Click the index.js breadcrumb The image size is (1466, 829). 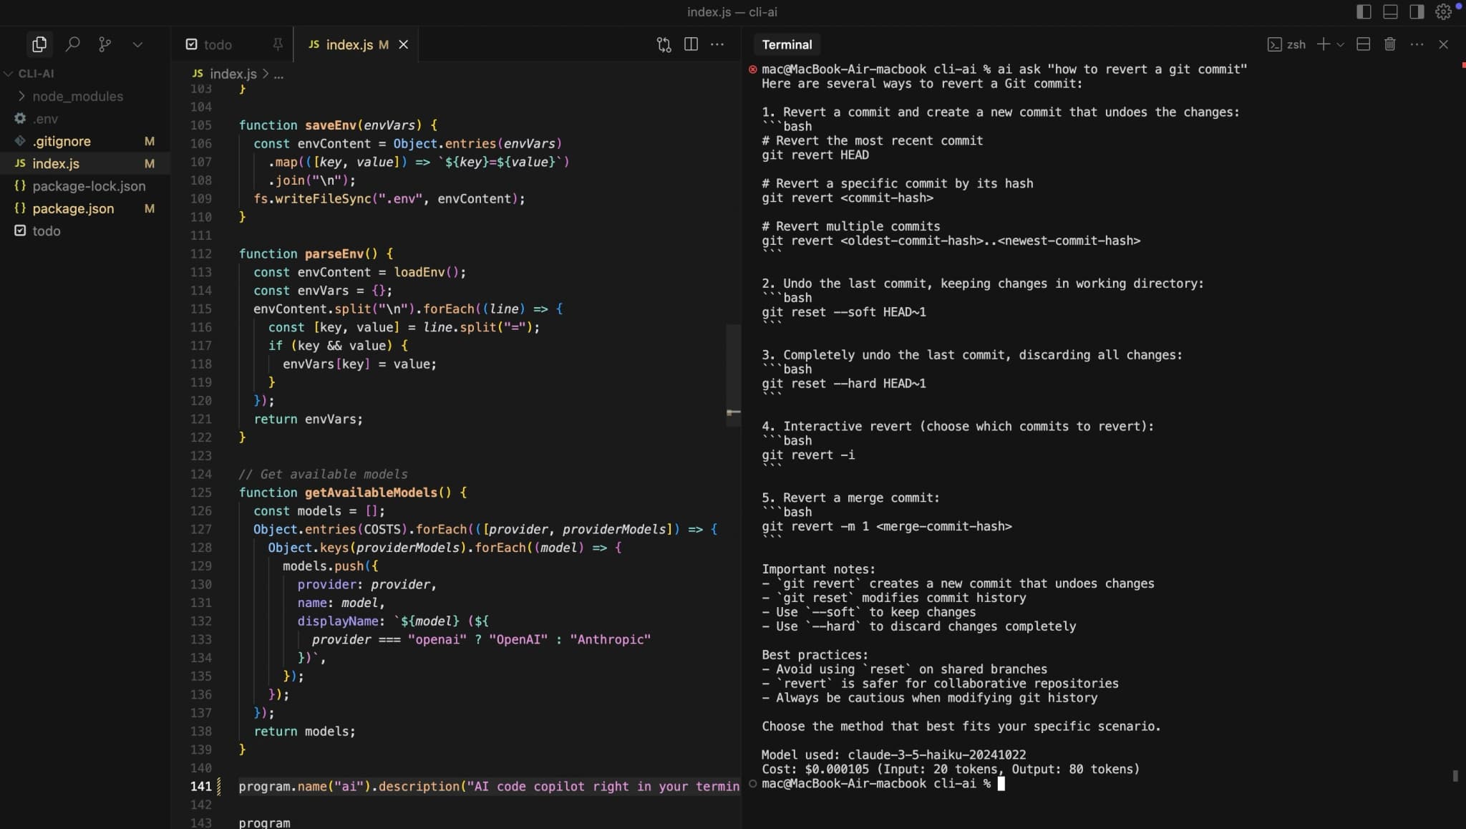click(x=233, y=74)
